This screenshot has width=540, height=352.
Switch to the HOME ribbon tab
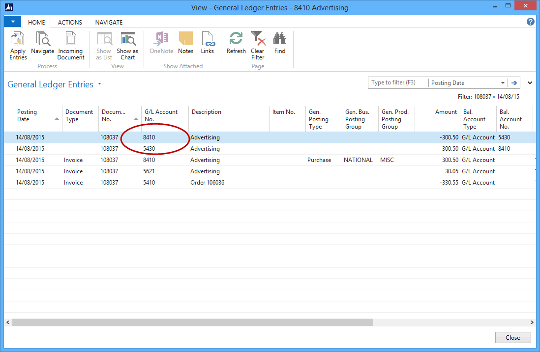pos(36,23)
